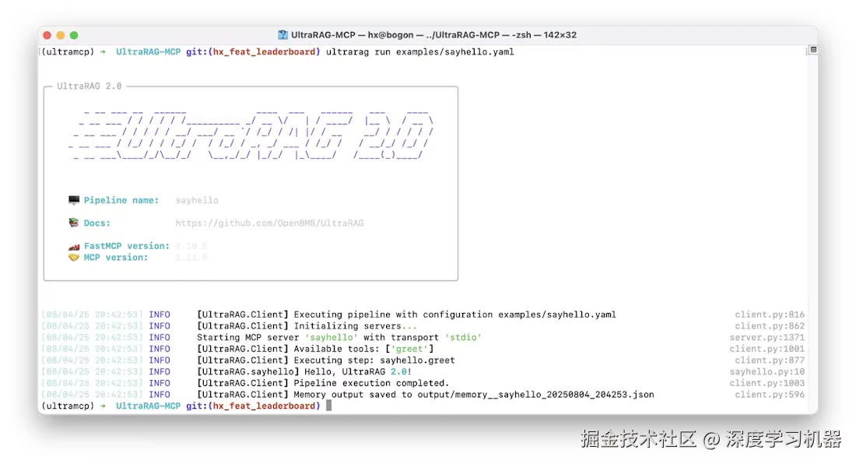Click the terminal title bar folder icon
The image size is (856, 464).
pyautogui.click(x=282, y=35)
